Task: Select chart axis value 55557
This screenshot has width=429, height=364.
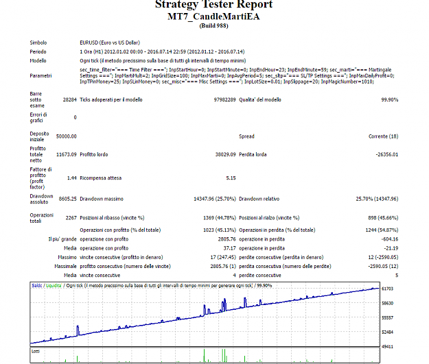Action: tap(387, 317)
